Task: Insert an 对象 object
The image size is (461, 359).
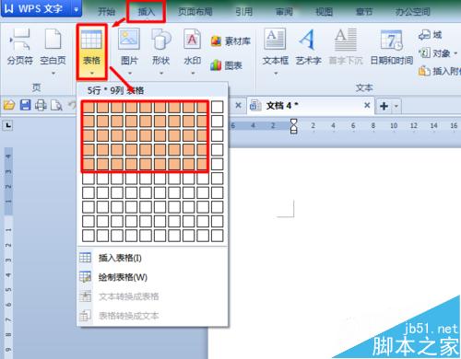Action: (434, 53)
